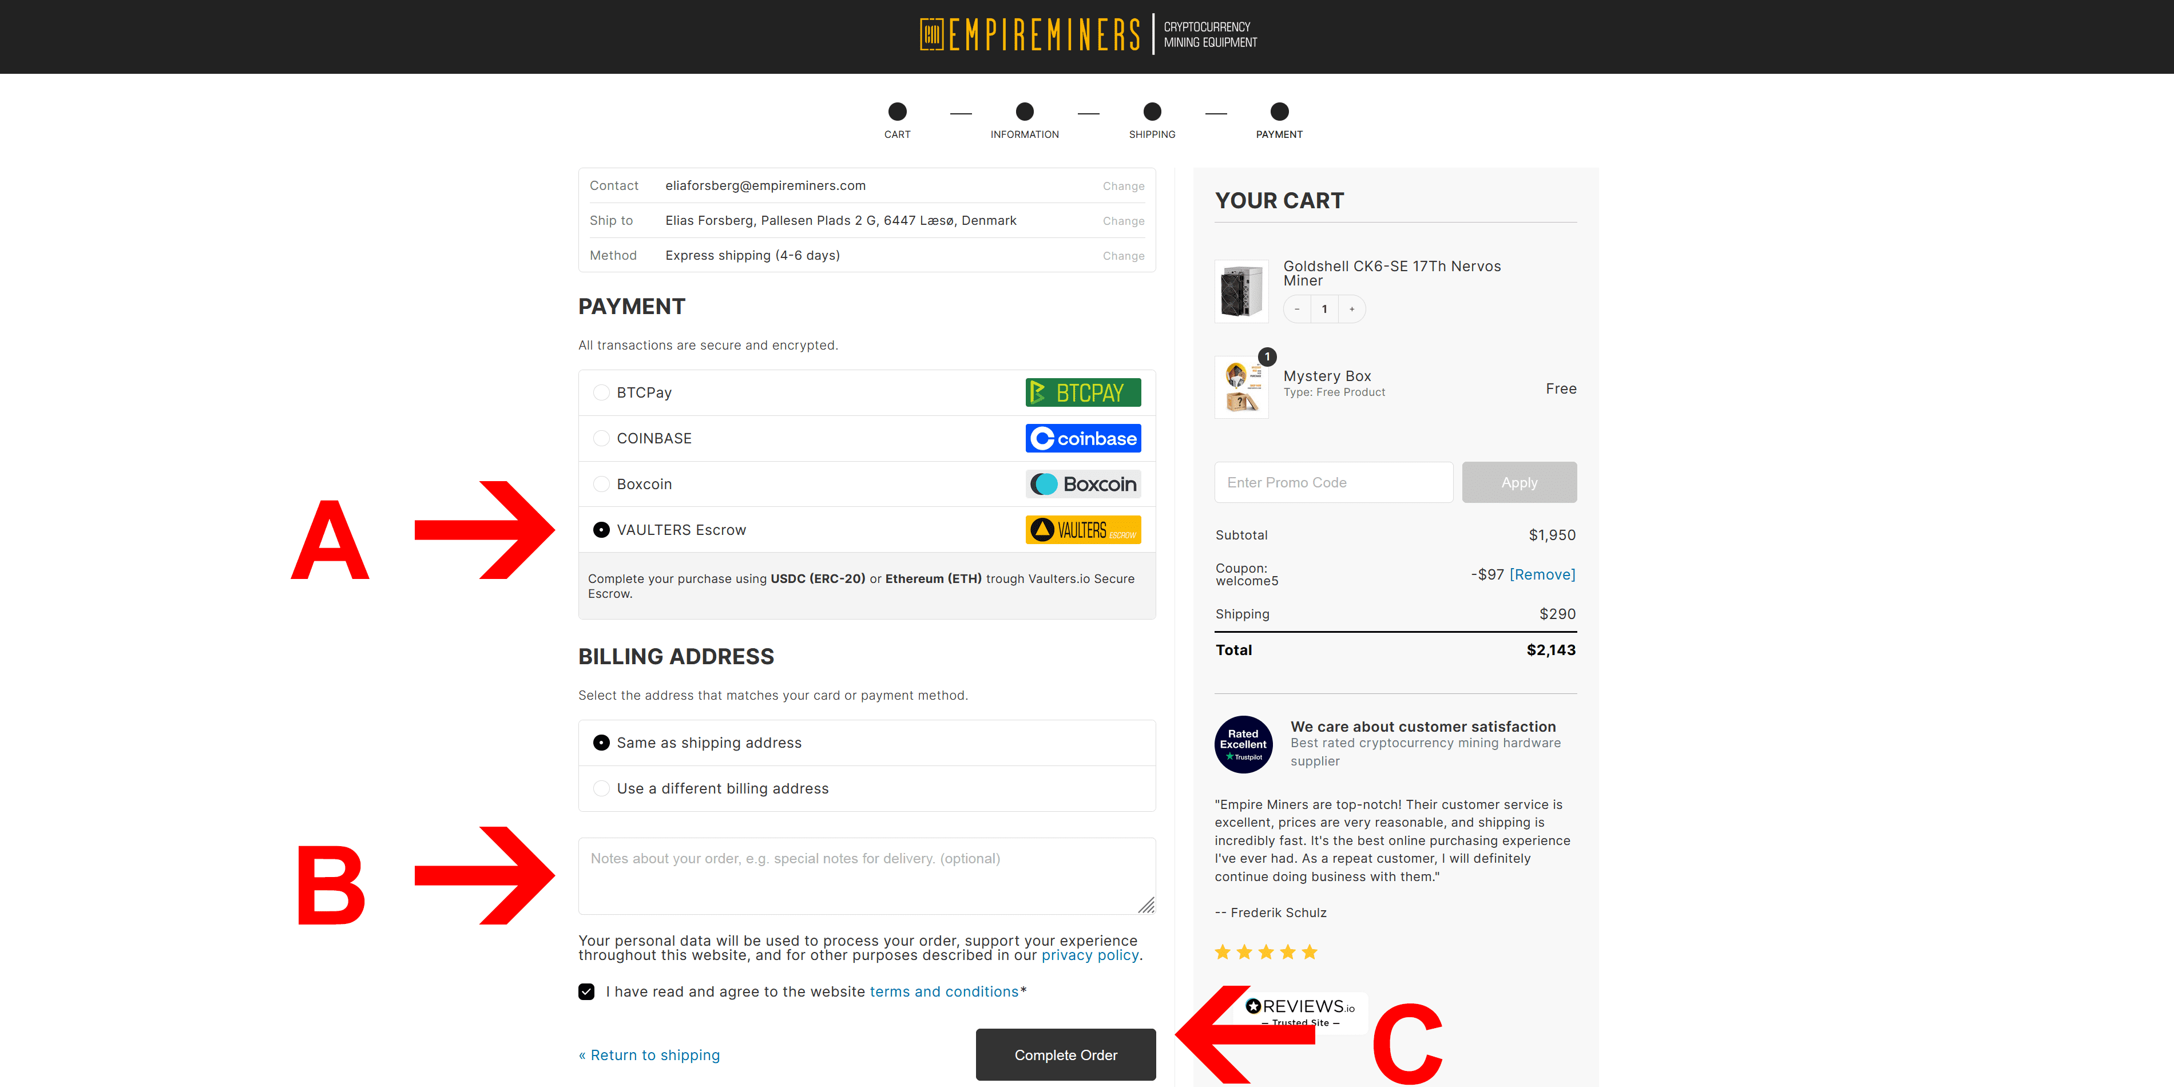
Task: Click the Coinbase payment icon
Action: click(x=1083, y=438)
